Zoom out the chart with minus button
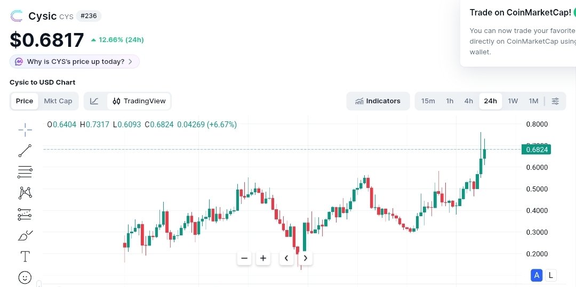 tap(245, 258)
